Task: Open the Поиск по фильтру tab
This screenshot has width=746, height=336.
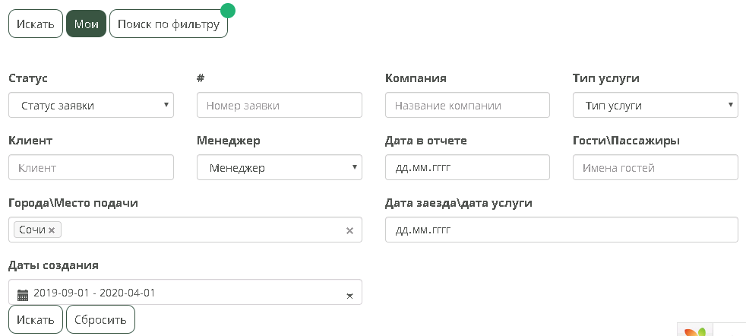Action: [x=168, y=24]
